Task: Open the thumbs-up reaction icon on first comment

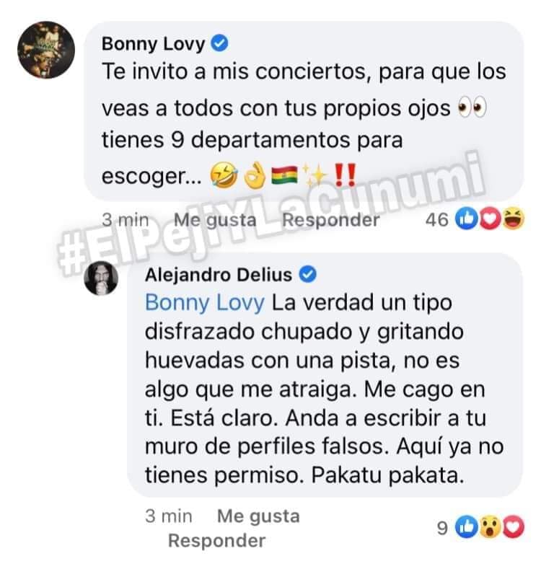Action: [x=467, y=219]
